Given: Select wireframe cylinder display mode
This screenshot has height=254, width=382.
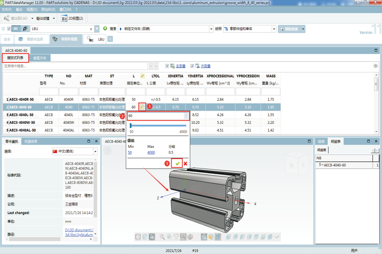Looking at the screenshot, I should coord(138,237).
